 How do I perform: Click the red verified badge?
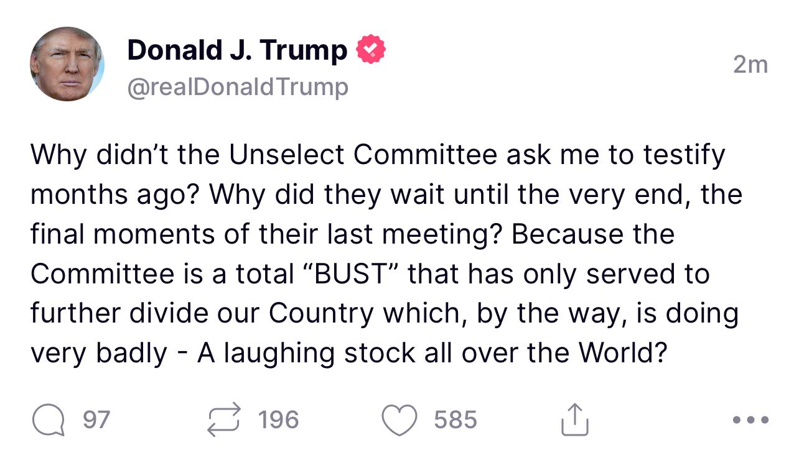pyautogui.click(x=370, y=50)
